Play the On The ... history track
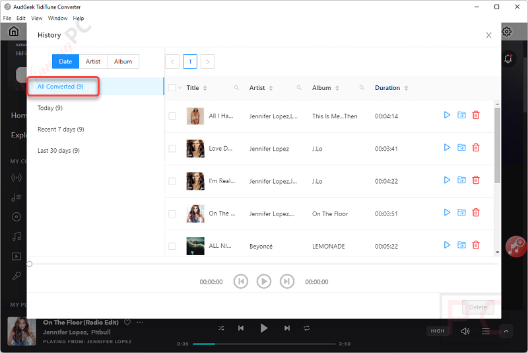This screenshot has height=353, width=528. tap(447, 212)
